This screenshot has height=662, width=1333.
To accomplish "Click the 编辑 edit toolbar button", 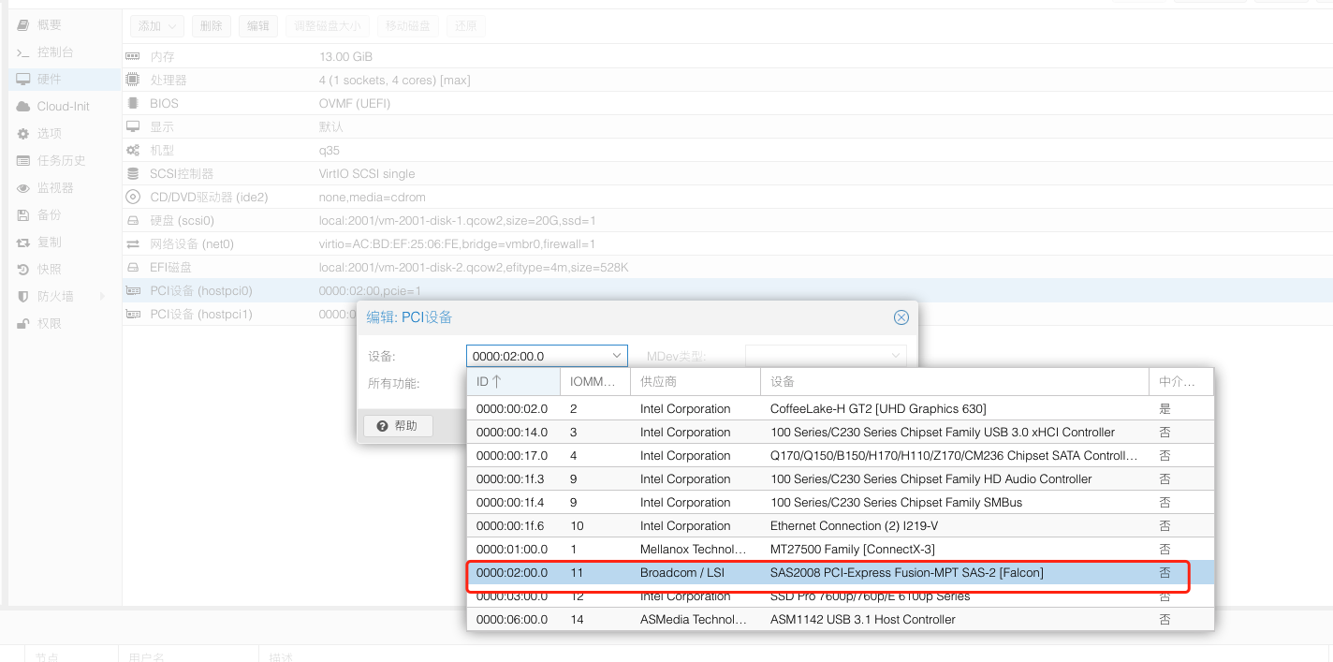I will 257,26.
